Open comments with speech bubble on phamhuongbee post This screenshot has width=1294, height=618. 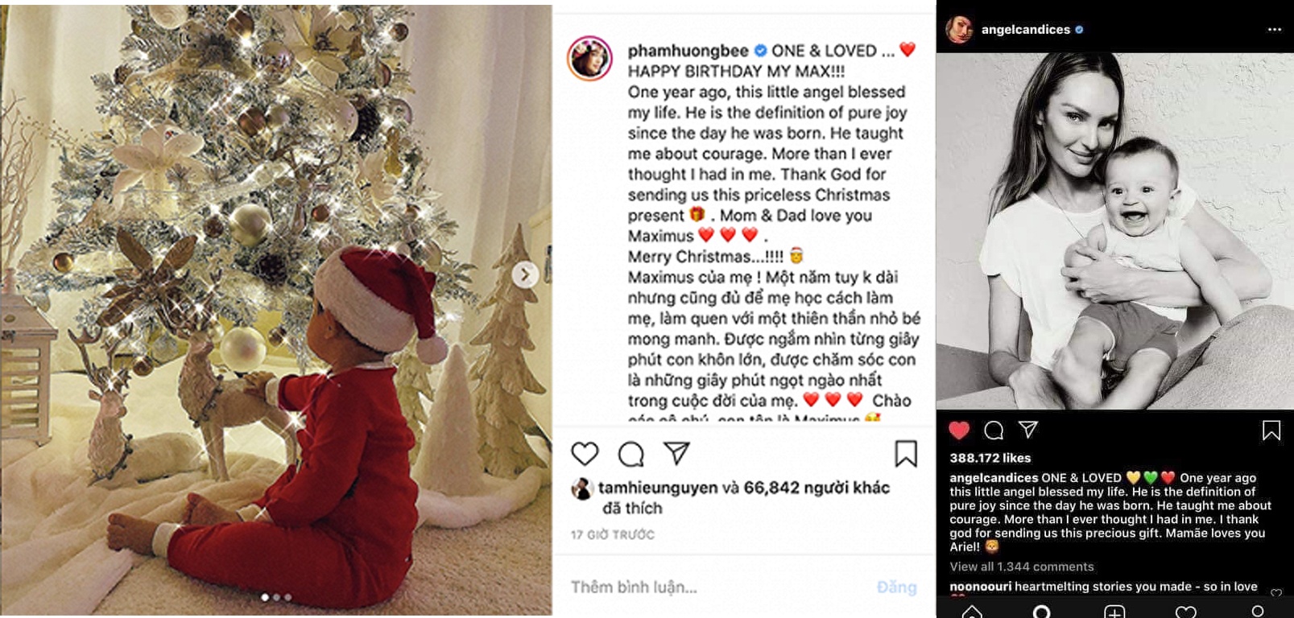click(x=630, y=455)
